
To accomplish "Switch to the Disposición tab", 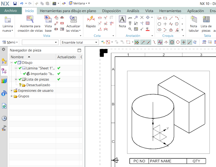I will click(112, 11).
